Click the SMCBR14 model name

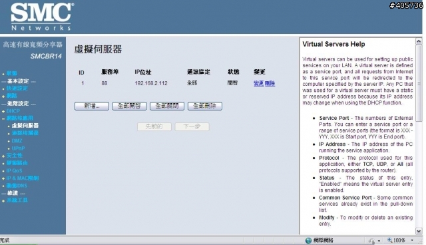(x=46, y=56)
